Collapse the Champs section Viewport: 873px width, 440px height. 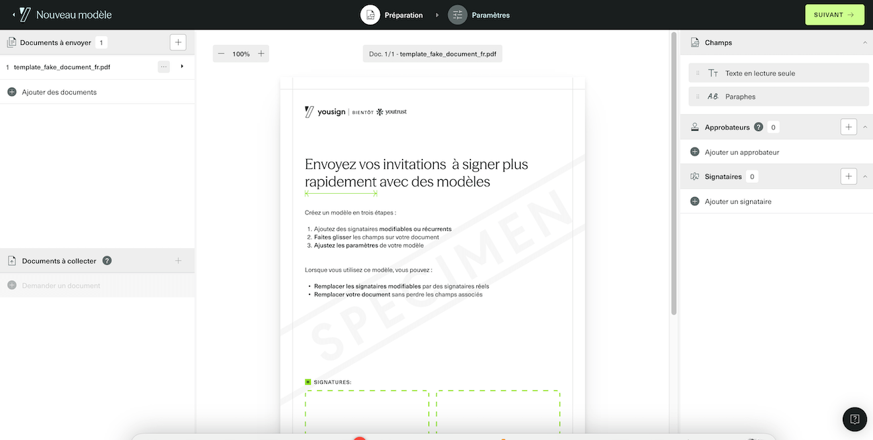tap(865, 42)
